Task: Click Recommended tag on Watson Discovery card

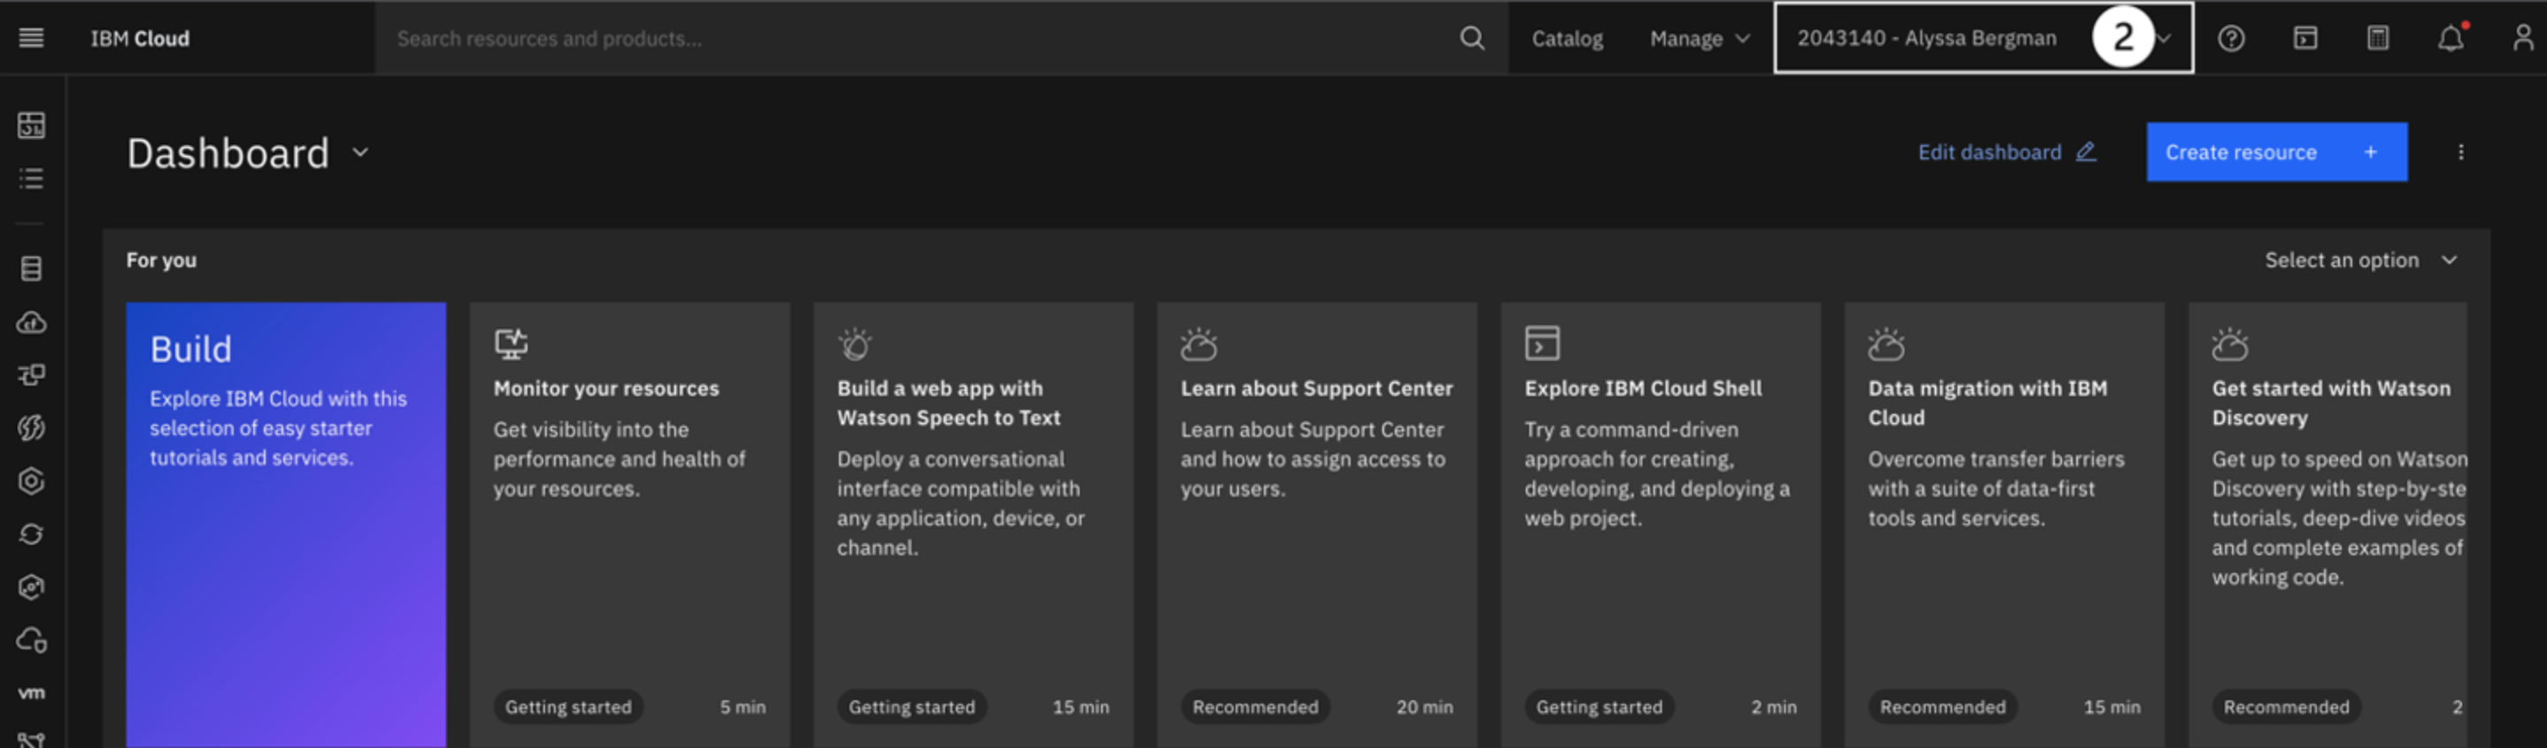Action: click(x=2286, y=706)
